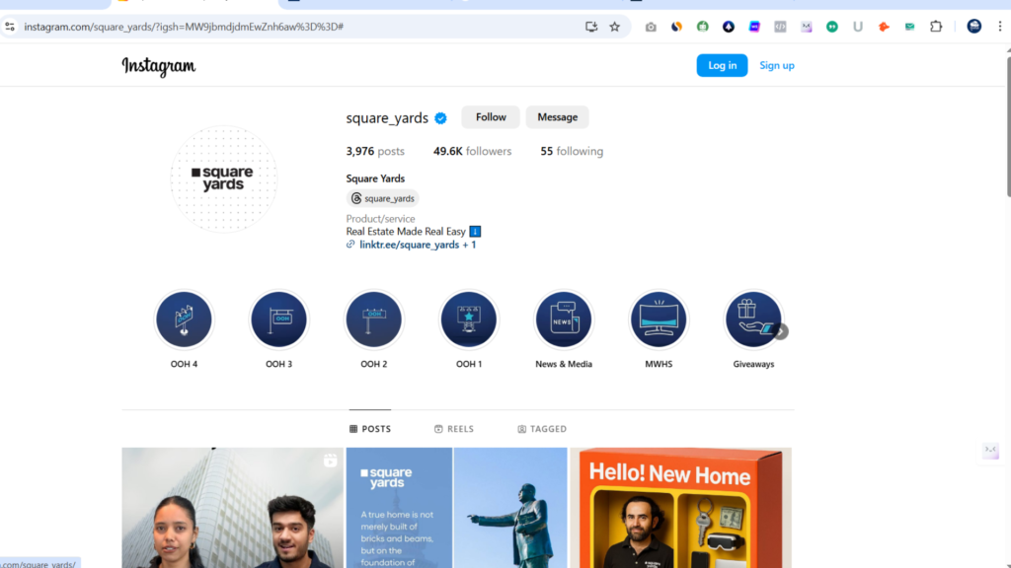This screenshot has width=1011, height=568.
Task: Select the Posts tab
Action: pos(370,429)
